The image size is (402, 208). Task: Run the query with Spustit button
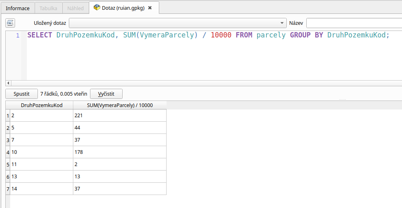click(22, 94)
